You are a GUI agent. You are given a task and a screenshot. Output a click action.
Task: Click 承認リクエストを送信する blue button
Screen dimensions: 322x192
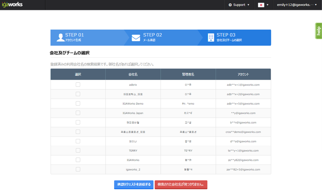134,184
